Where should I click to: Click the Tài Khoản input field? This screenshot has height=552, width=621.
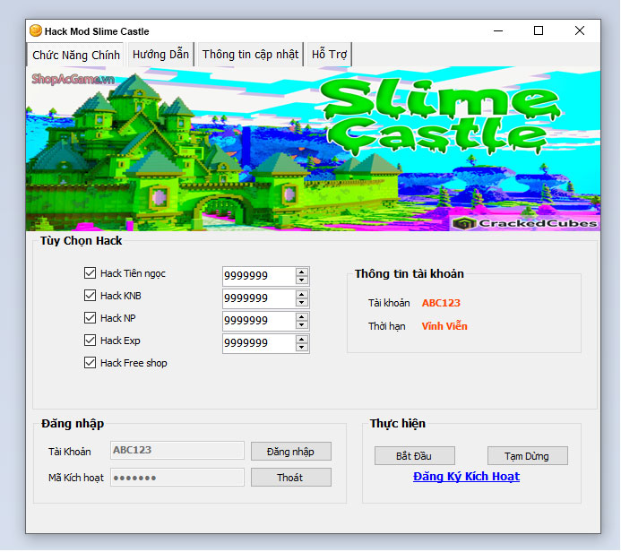click(x=177, y=450)
